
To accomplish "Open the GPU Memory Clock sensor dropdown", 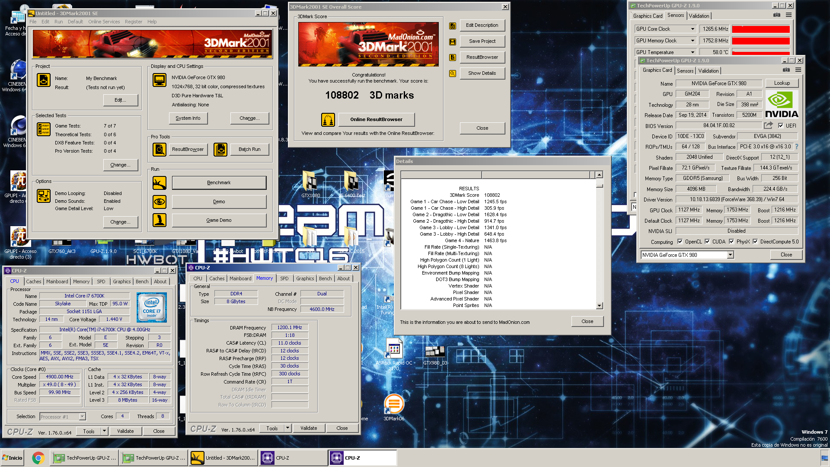I will click(x=693, y=41).
